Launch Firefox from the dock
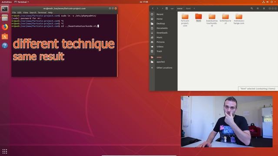278x156 pixels. (x=5, y=27)
